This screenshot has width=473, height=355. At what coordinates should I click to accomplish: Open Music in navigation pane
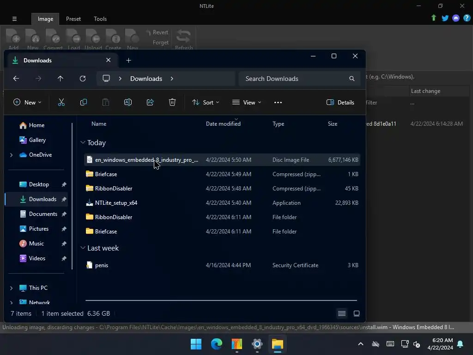(36, 243)
